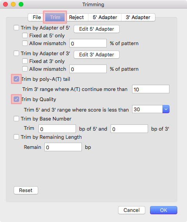Uncheck Trim by poly-A(T) tail
Screen dimensions: 187x222
coord(16,79)
